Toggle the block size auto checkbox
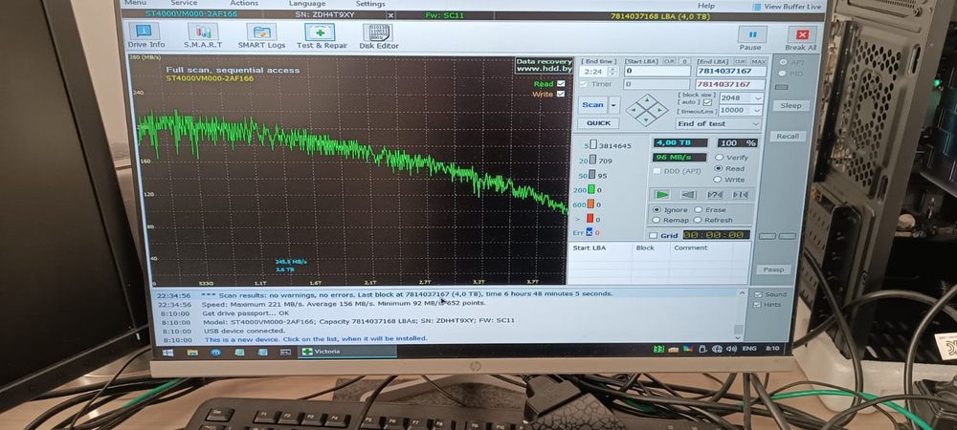 (707, 102)
